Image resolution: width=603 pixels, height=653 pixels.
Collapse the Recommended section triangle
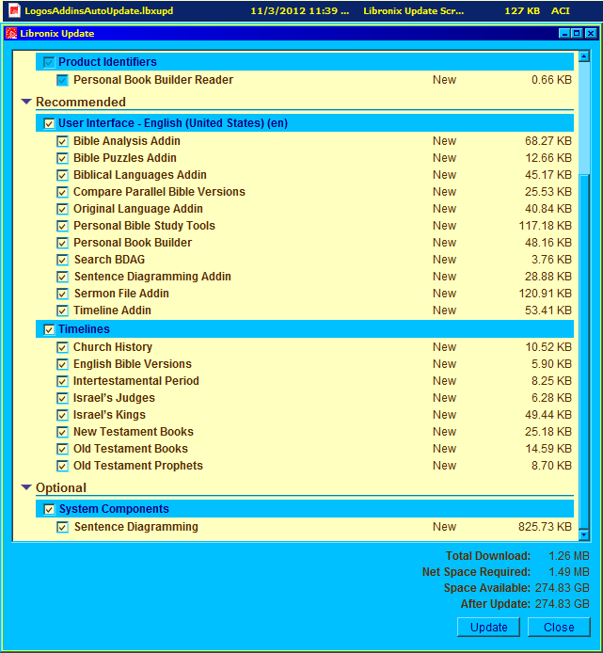pyautogui.click(x=26, y=102)
